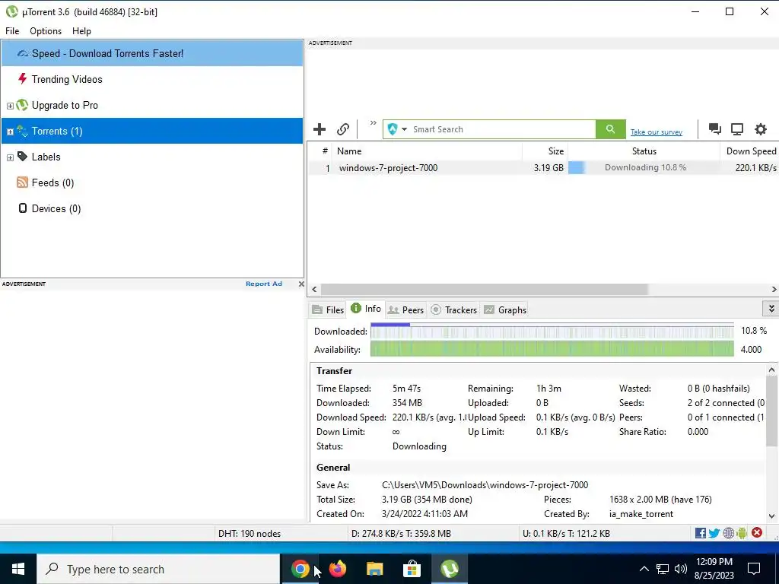Click the volume speaker tray icon

(681, 569)
